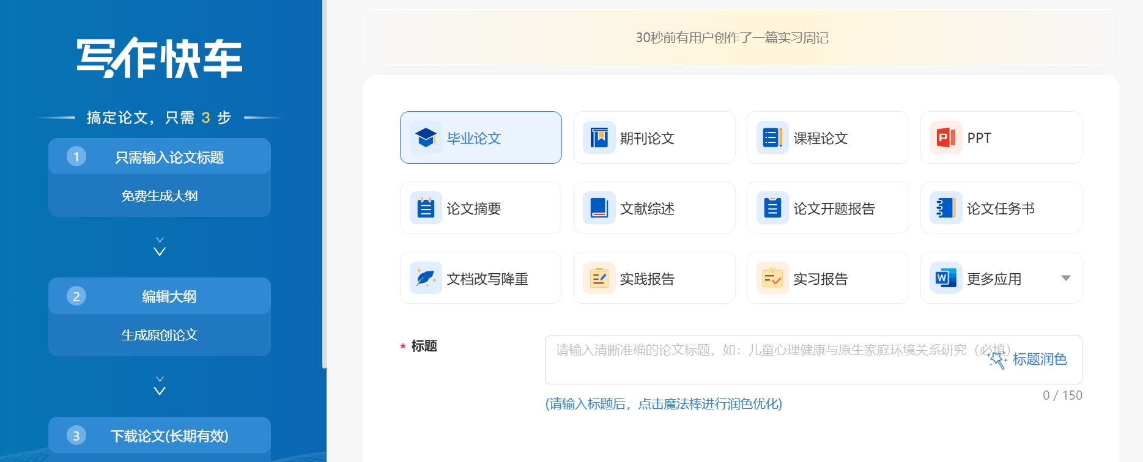
Task: Click the 下载论文(长期有效) step button
Action: pyautogui.click(x=160, y=436)
